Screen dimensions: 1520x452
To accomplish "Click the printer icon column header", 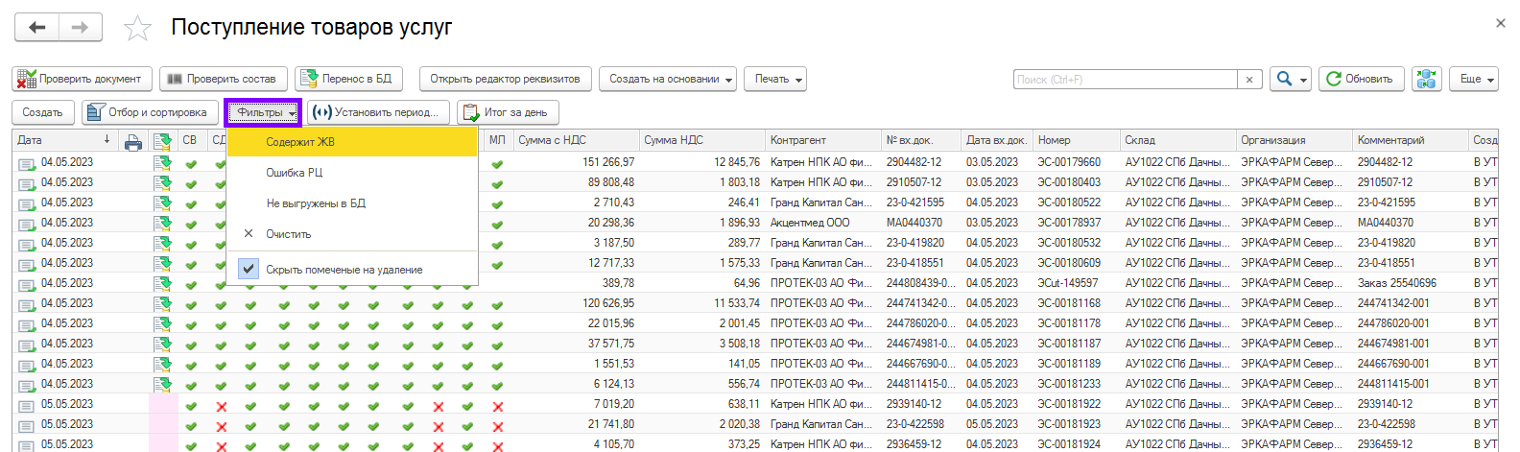I will [x=133, y=142].
